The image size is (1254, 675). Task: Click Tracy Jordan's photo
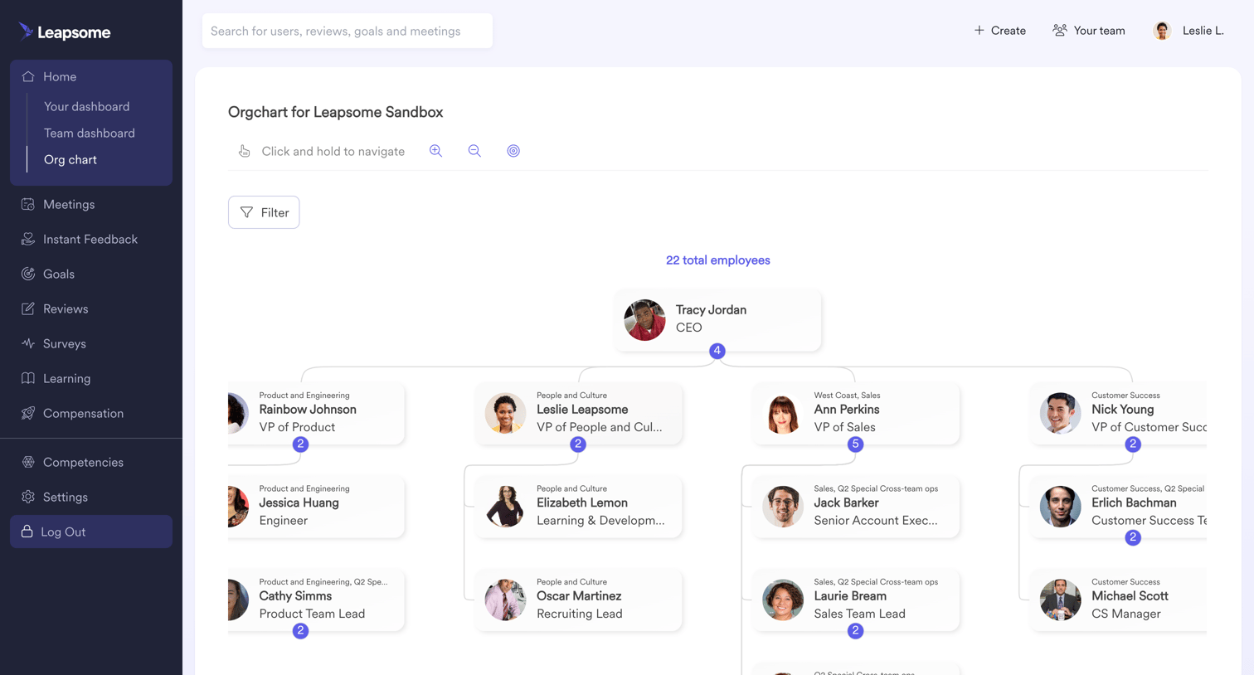click(x=645, y=320)
